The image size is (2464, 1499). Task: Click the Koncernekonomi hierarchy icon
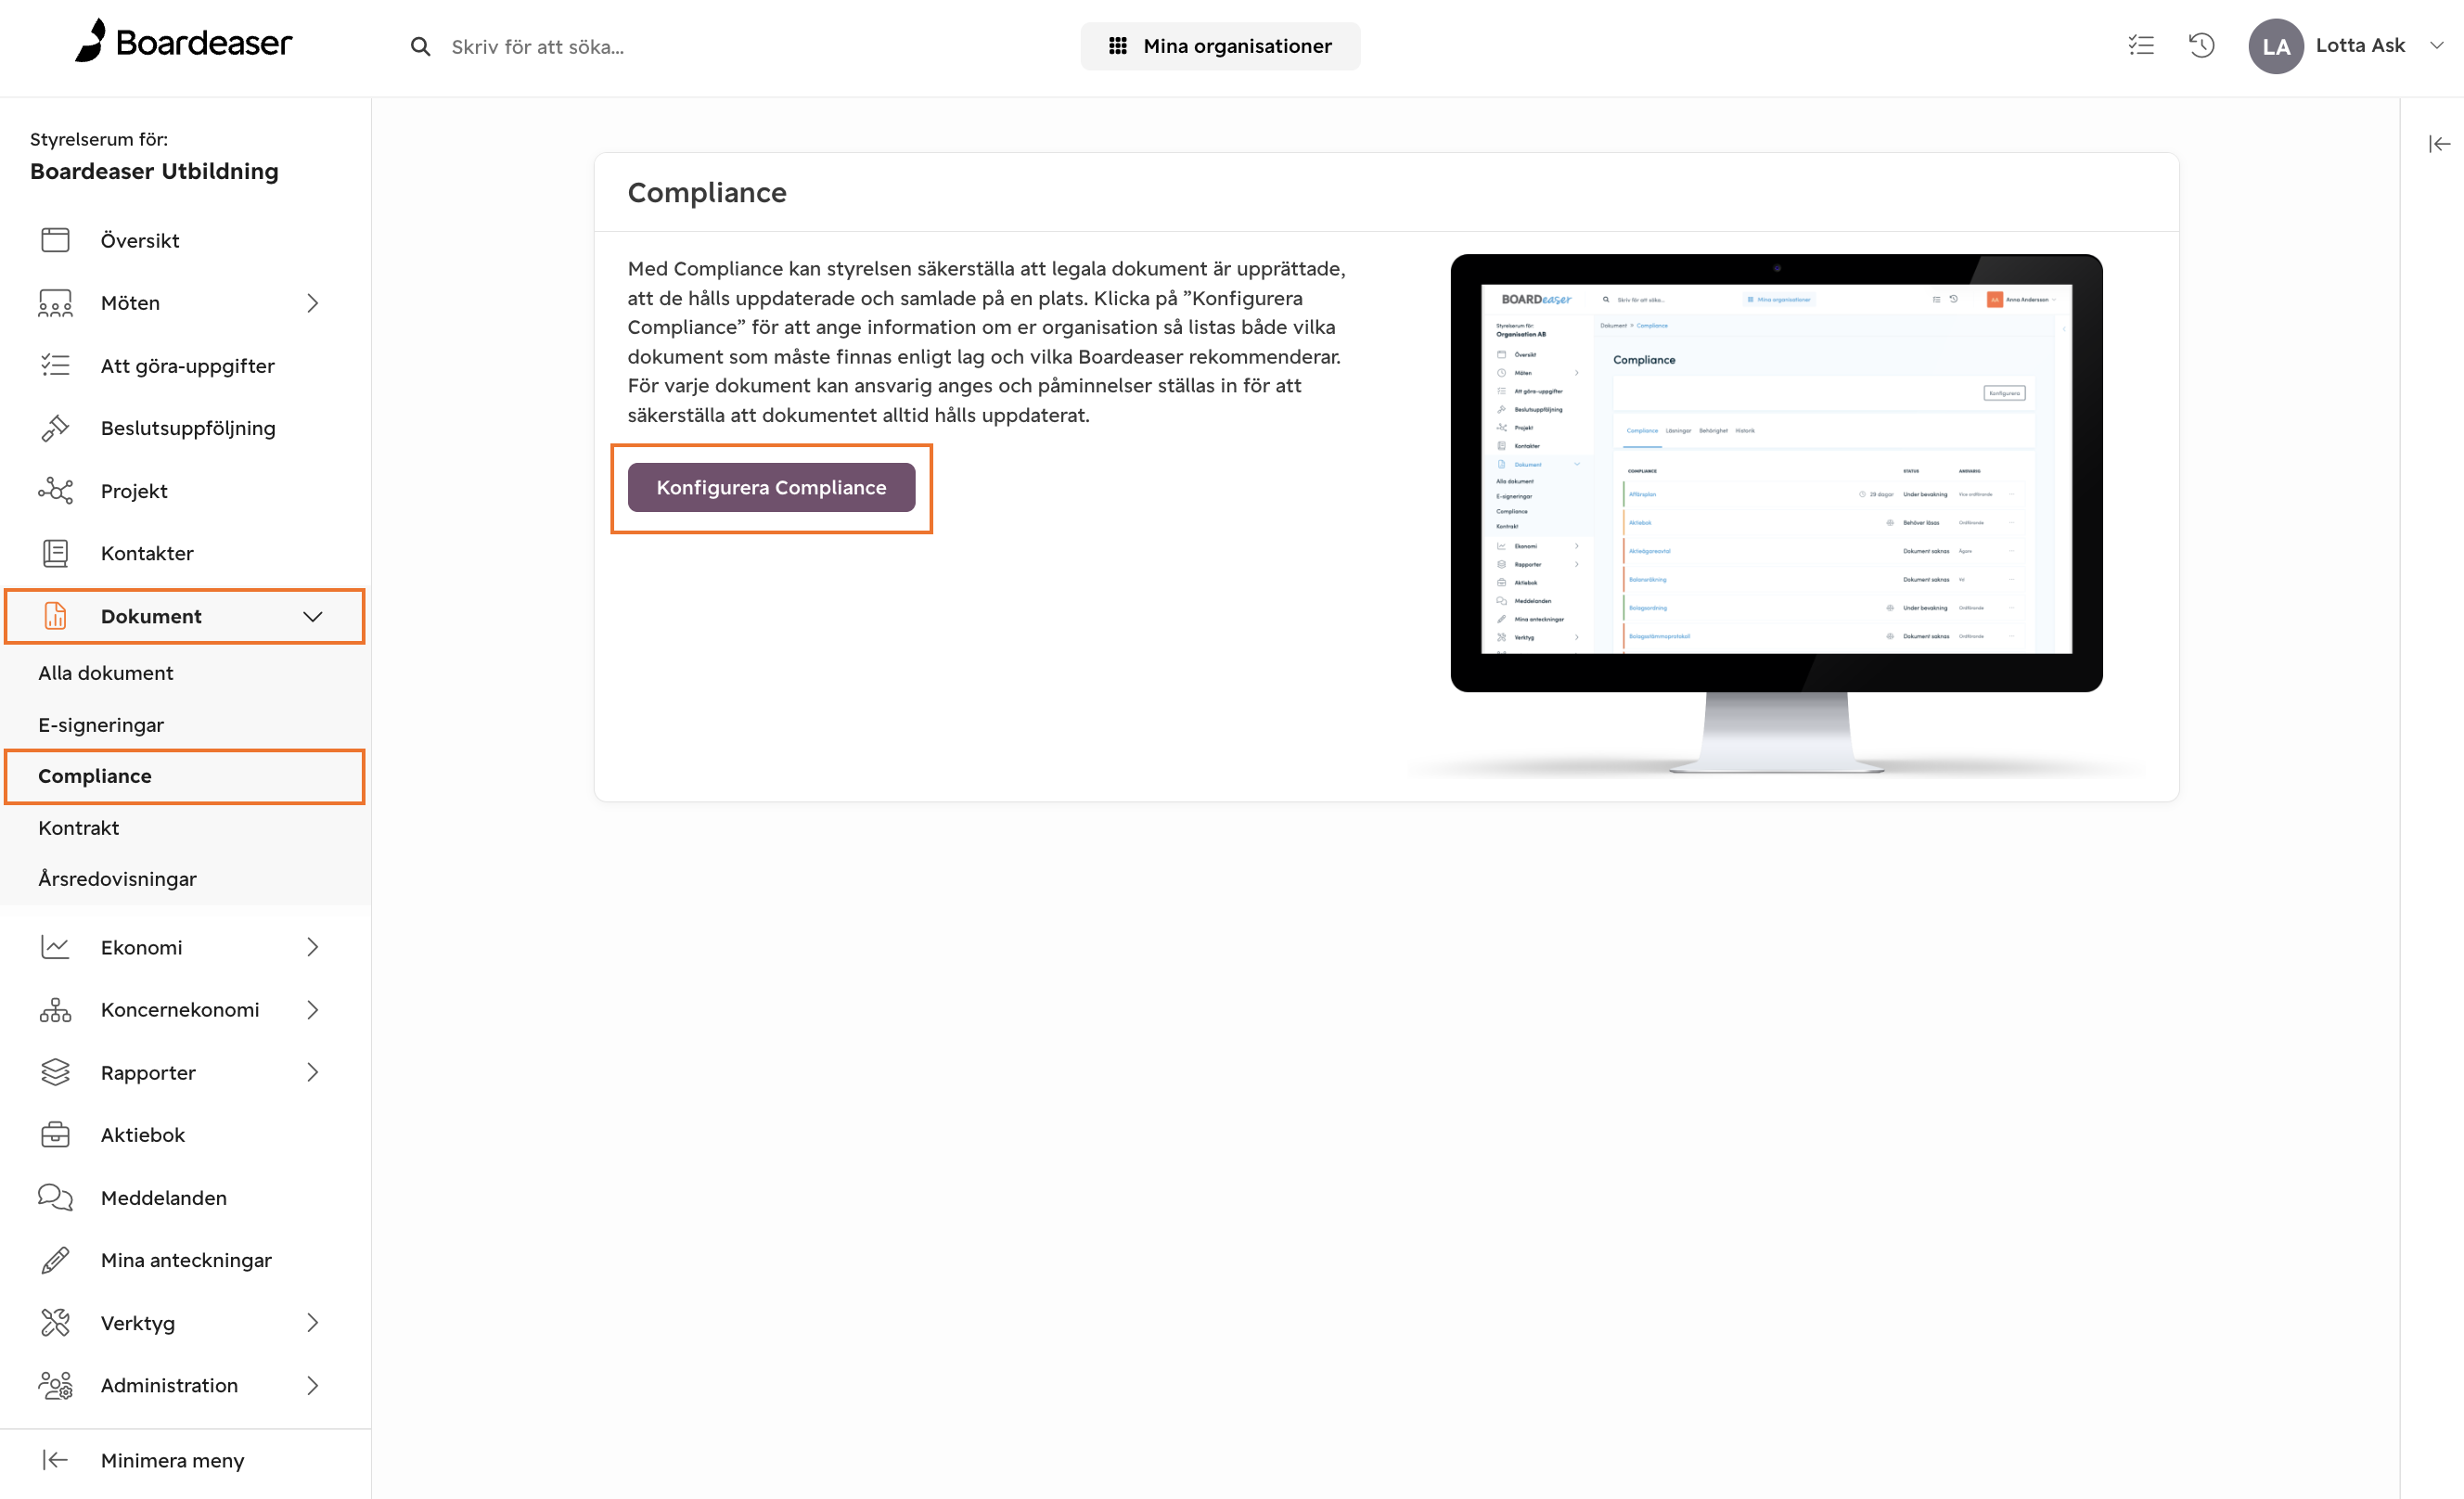point(55,1010)
